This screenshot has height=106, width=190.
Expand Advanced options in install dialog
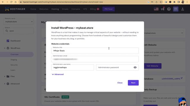(x=58, y=74)
